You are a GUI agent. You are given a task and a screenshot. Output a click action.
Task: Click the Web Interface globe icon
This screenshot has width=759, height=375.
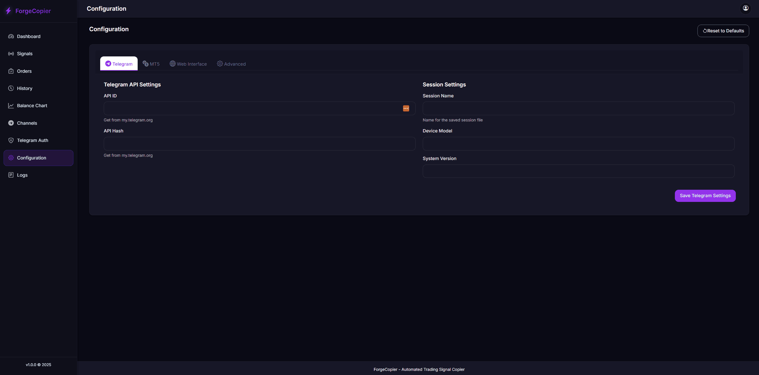pyautogui.click(x=172, y=64)
